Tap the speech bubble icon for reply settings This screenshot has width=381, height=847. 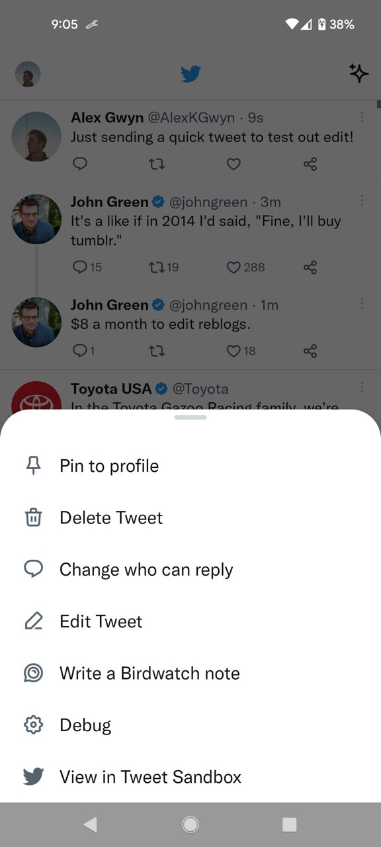coord(33,569)
